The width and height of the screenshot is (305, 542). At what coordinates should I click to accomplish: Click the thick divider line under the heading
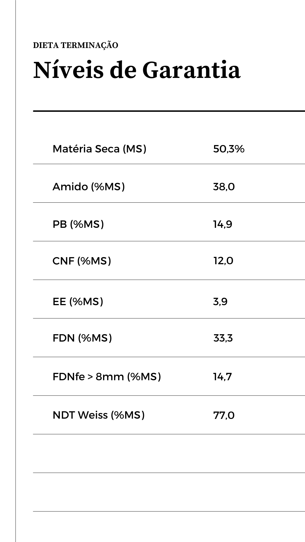[x=169, y=111]
